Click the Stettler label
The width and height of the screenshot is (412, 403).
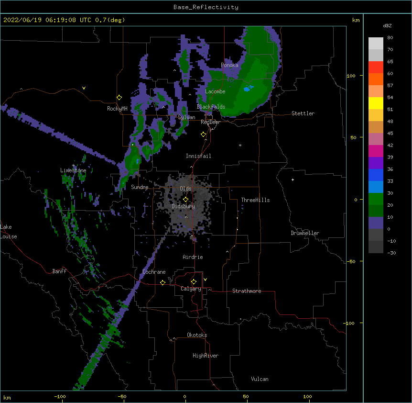pyautogui.click(x=303, y=113)
